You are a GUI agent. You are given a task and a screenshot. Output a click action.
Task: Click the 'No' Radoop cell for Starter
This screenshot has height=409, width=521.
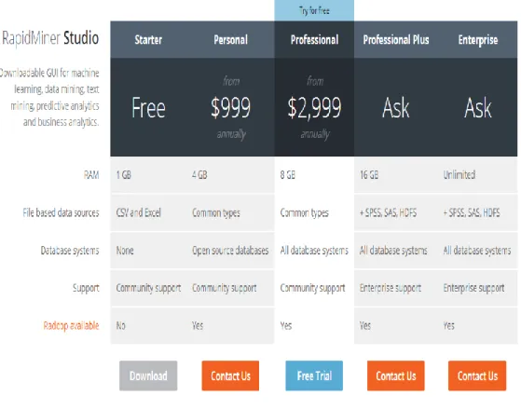[120, 325]
